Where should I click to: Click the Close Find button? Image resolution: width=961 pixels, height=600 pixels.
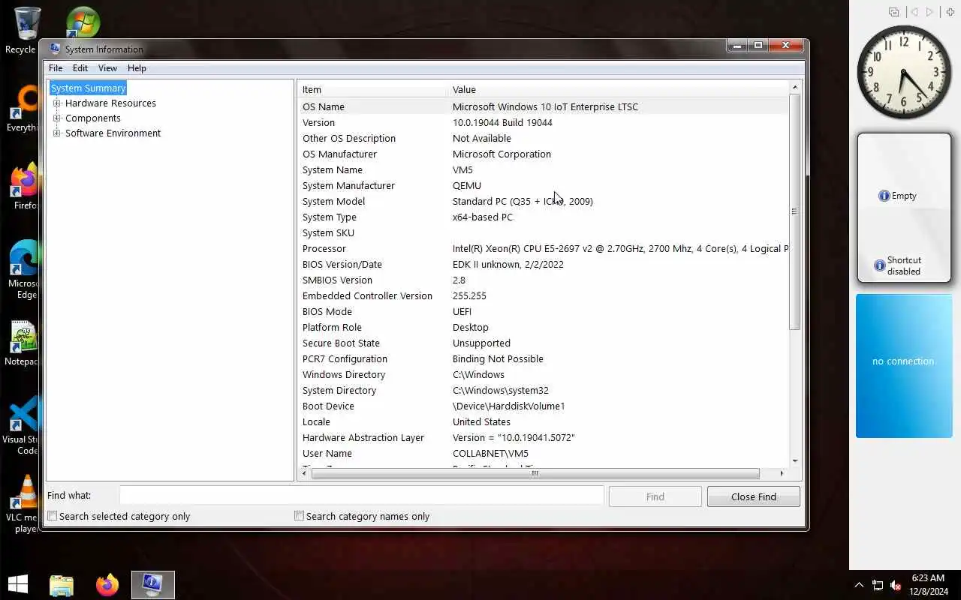pos(753,496)
